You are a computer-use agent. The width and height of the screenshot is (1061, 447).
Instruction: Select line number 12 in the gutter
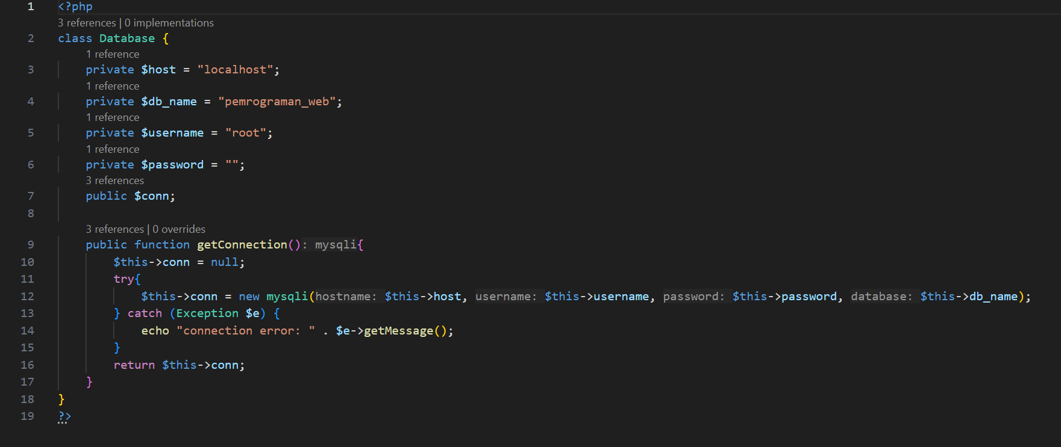28,297
